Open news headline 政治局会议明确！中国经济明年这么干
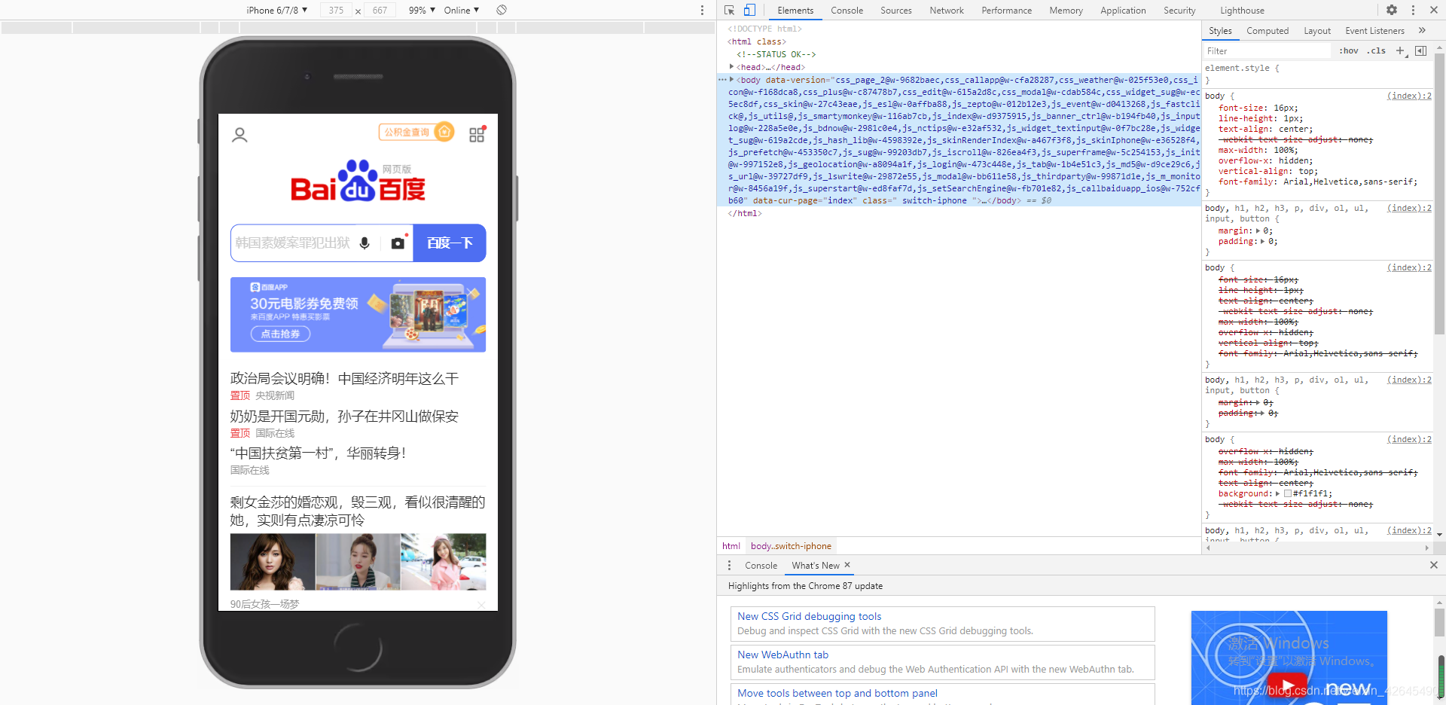The image size is (1446, 705). click(x=344, y=378)
